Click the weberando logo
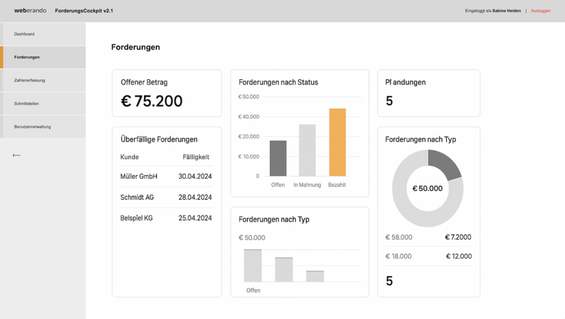The image size is (565, 319). [30, 10]
